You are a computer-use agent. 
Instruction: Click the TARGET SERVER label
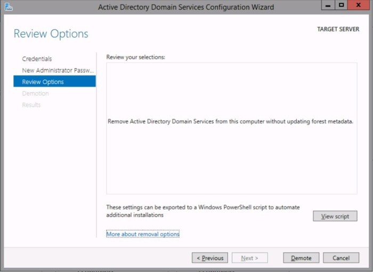(x=338, y=29)
